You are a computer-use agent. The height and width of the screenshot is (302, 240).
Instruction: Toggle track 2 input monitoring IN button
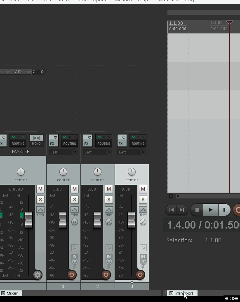click(x=109, y=259)
